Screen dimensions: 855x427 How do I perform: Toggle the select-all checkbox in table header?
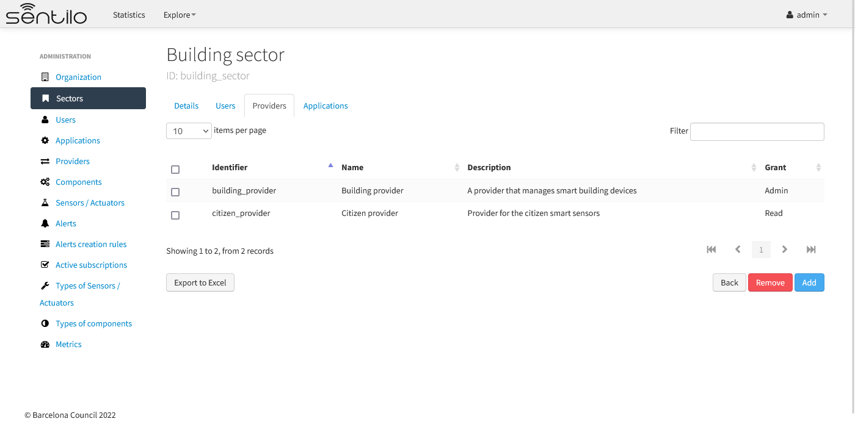tap(175, 170)
